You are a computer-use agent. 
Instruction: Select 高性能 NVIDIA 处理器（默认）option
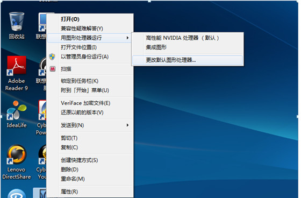[x=188, y=38]
